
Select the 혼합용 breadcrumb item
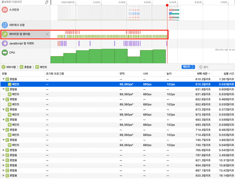click(27, 67)
